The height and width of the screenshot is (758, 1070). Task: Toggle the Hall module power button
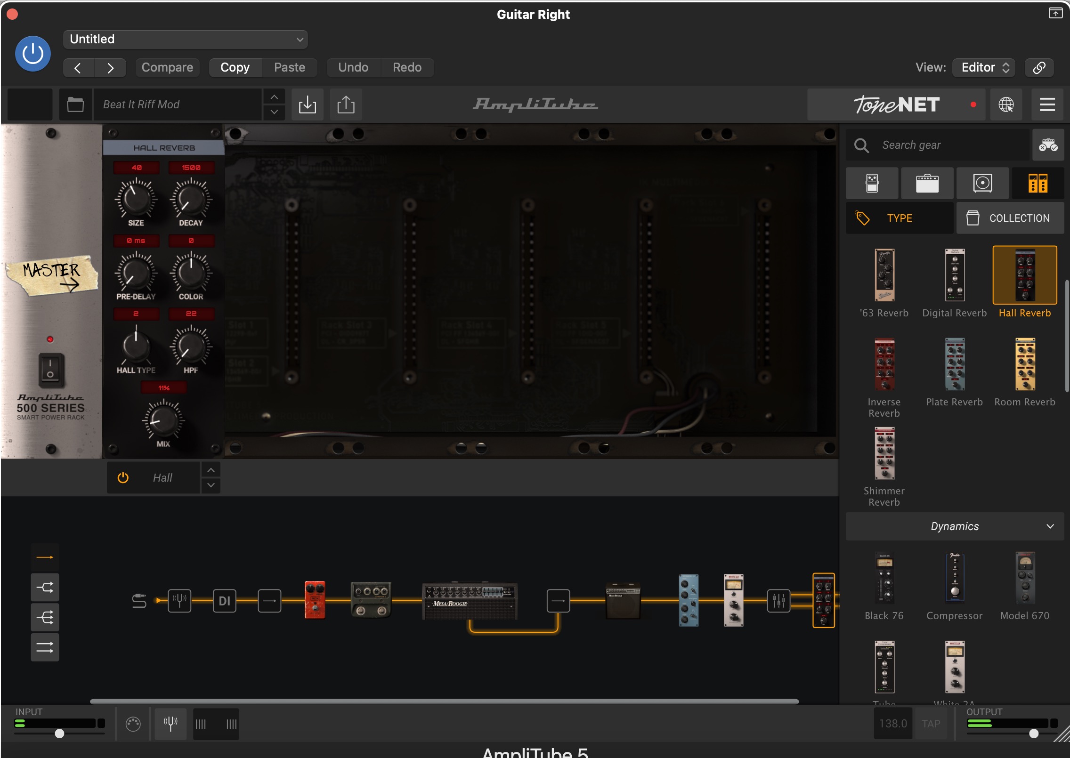tap(123, 478)
